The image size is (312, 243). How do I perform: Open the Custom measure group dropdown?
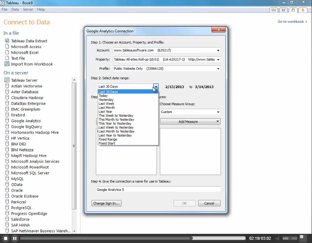pyautogui.click(x=218, y=112)
